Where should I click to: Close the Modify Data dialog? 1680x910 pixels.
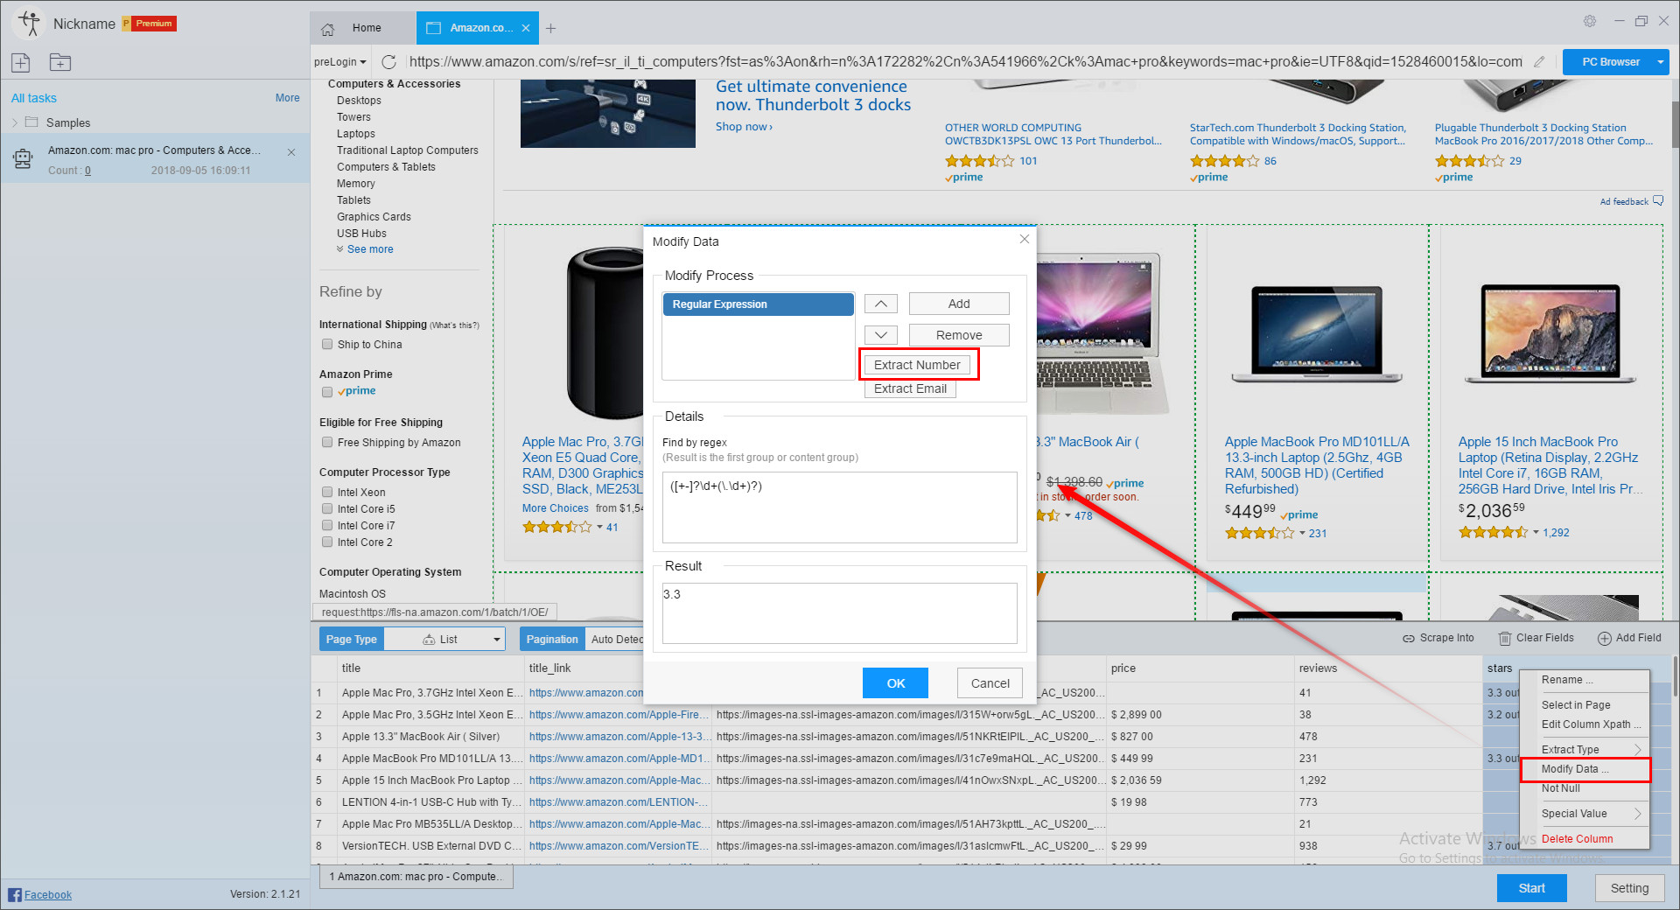pyautogui.click(x=1024, y=239)
